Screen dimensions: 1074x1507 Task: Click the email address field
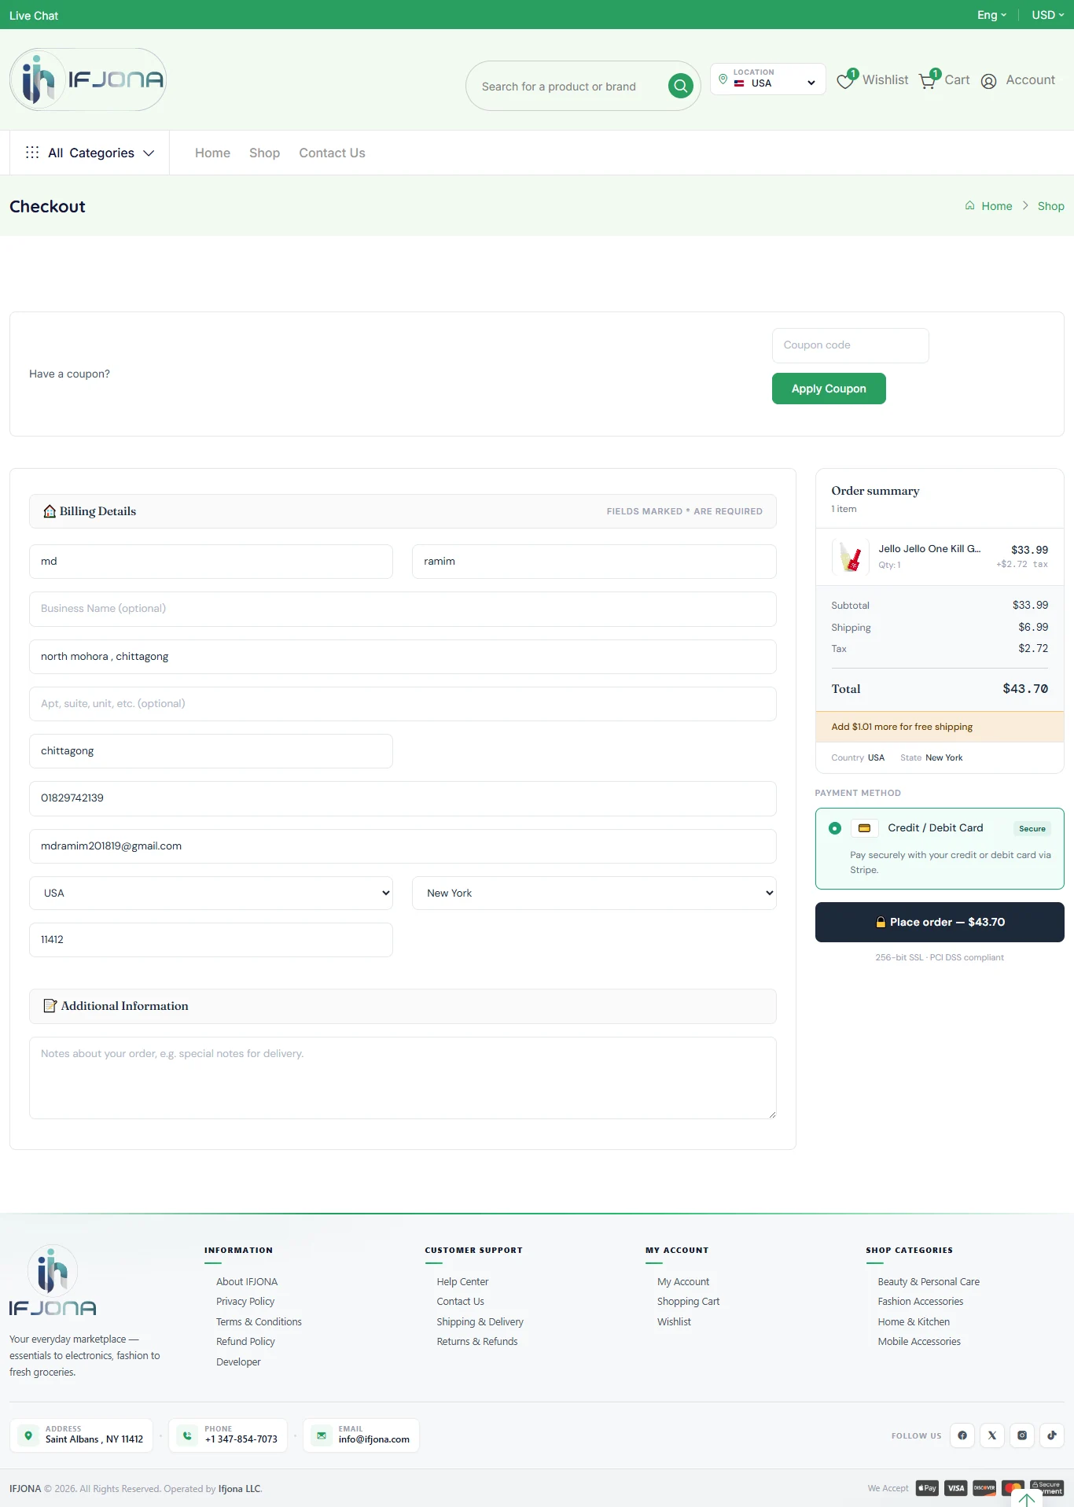(x=403, y=846)
